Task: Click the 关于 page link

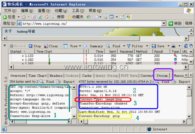Action: pos(8,31)
